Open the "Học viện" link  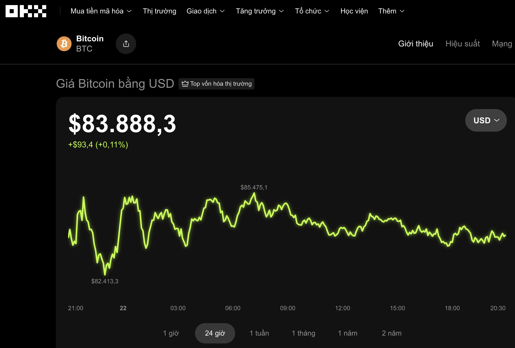coord(354,11)
